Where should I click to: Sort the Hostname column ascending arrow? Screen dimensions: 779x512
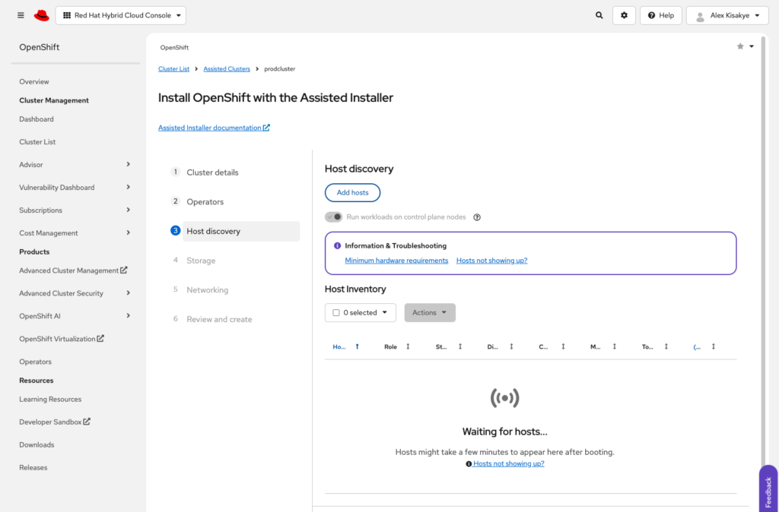[357, 346]
